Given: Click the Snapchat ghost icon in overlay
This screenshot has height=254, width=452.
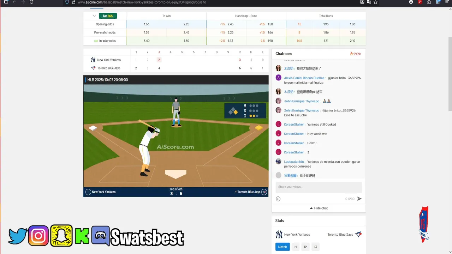Looking at the screenshot, I should pyautogui.click(x=61, y=236).
